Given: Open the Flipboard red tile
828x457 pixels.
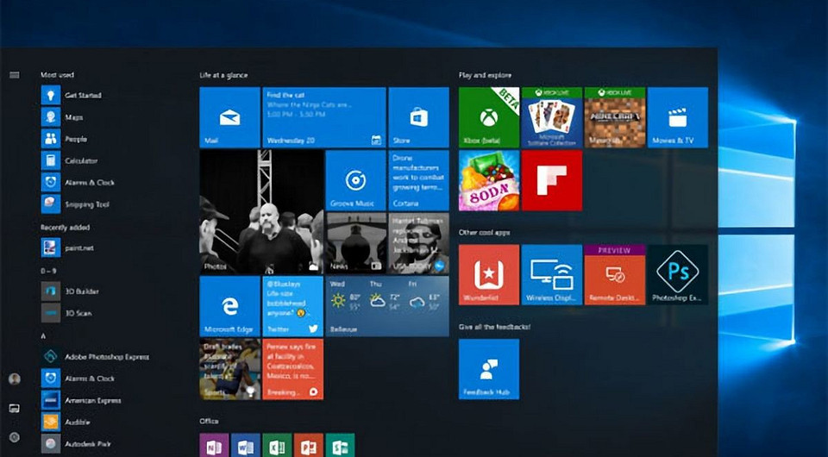Looking at the screenshot, I should coord(552,180).
